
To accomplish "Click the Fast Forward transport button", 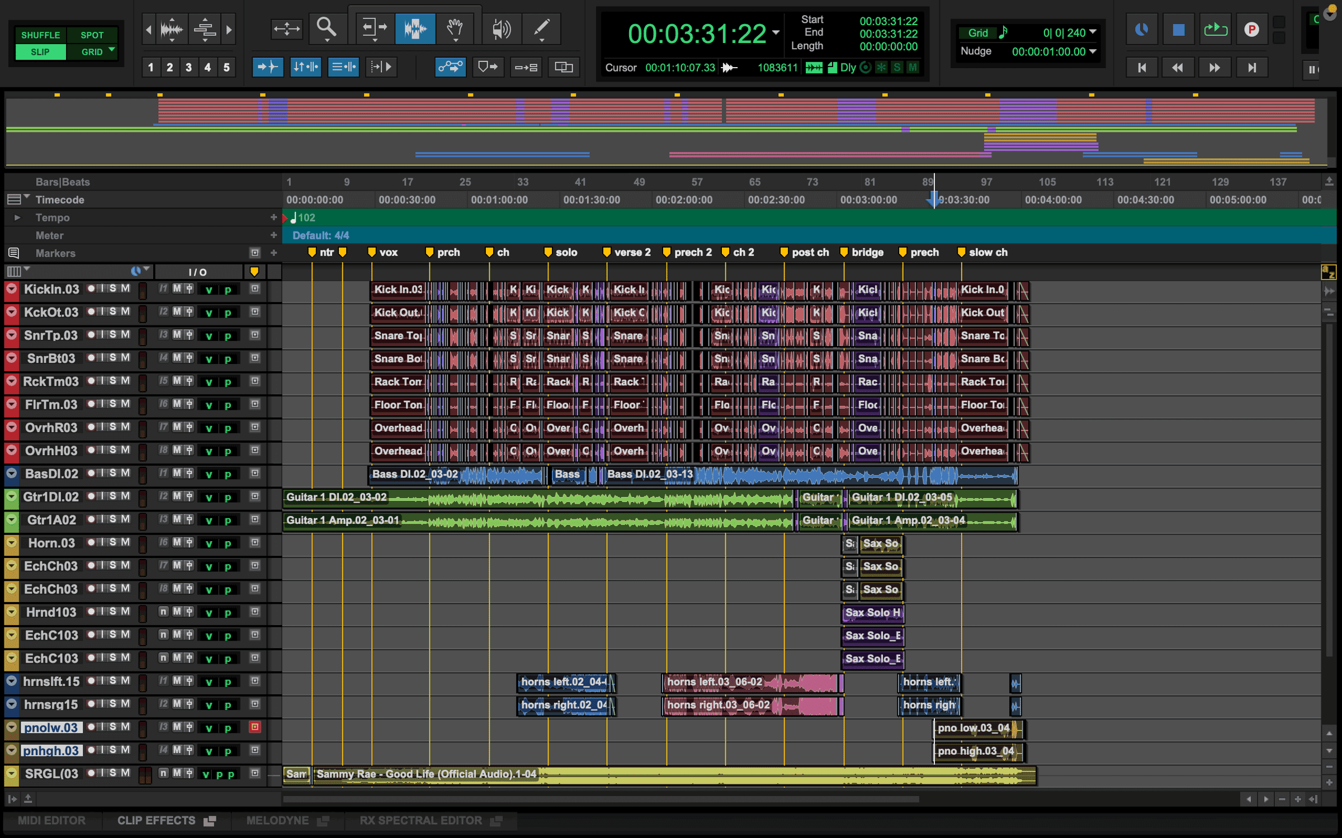I will [x=1215, y=68].
